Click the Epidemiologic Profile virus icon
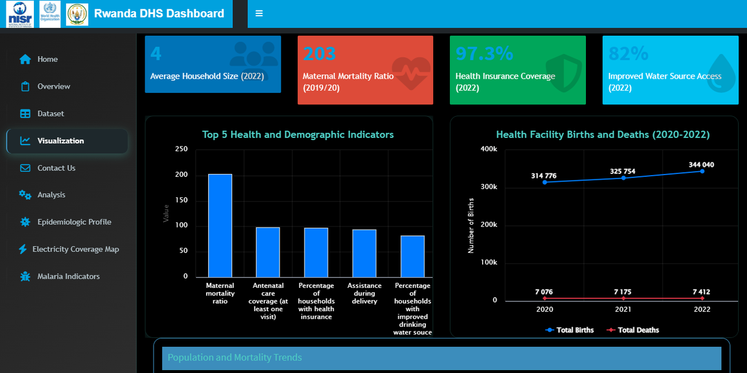Image resolution: width=747 pixels, height=373 pixels. (x=25, y=222)
